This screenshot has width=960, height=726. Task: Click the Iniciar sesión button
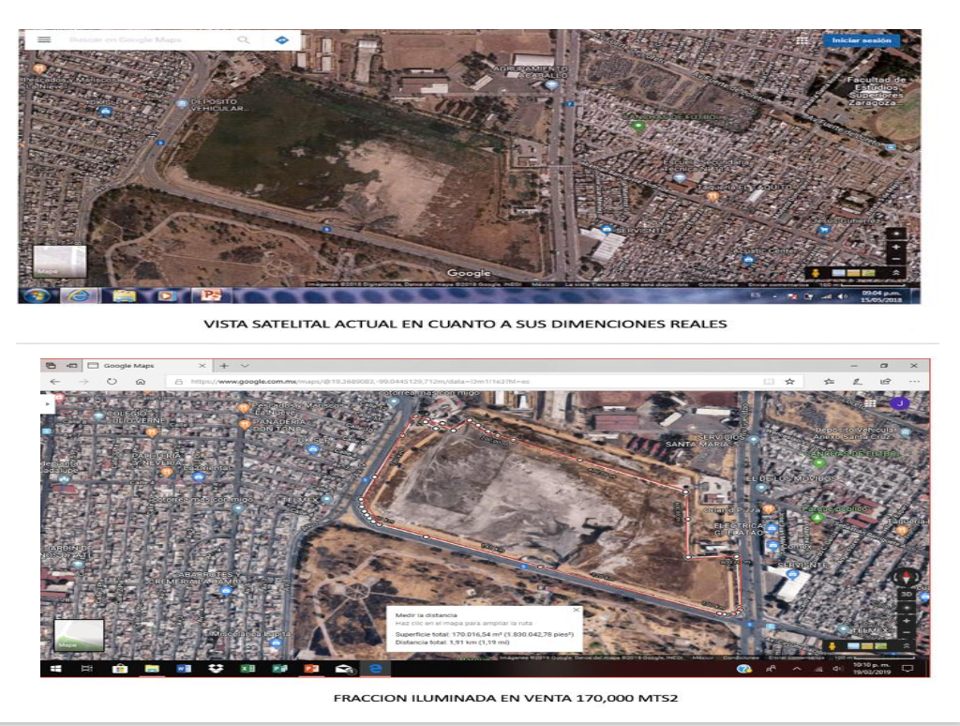pos(862,40)
